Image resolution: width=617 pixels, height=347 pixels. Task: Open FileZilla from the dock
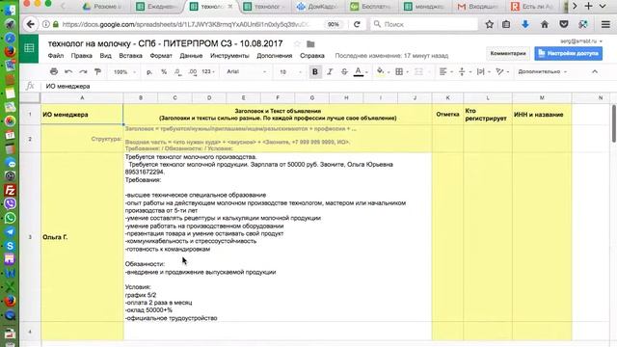[x=10, y=191]
